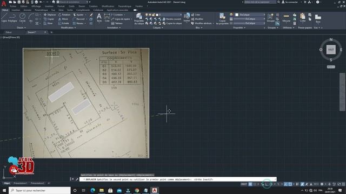Expand the Annotation panel
Viewport: 346px width, 194px height.
click(114, 27)
